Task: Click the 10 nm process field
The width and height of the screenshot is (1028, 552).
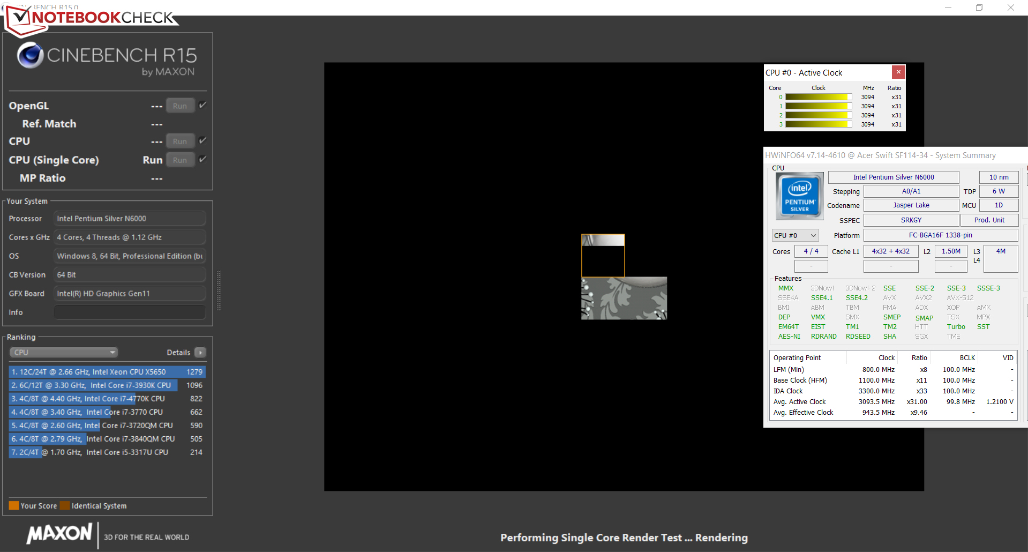Action: click(999, 177)
